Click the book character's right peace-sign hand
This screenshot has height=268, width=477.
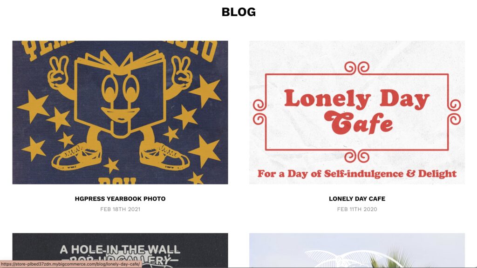182,71
